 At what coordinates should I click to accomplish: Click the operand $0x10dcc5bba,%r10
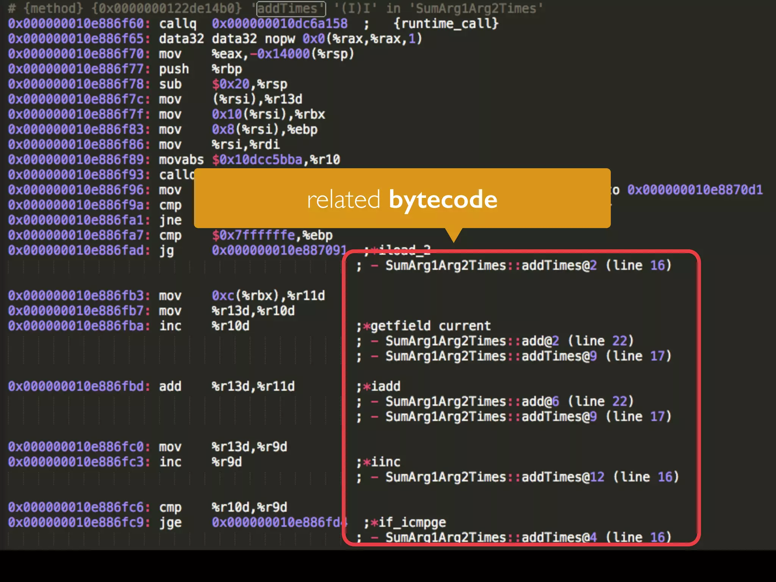[x=276, y=160]
